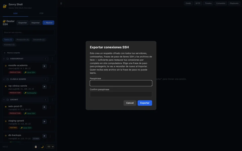Open the hamburger menu icon

[61, 3]
